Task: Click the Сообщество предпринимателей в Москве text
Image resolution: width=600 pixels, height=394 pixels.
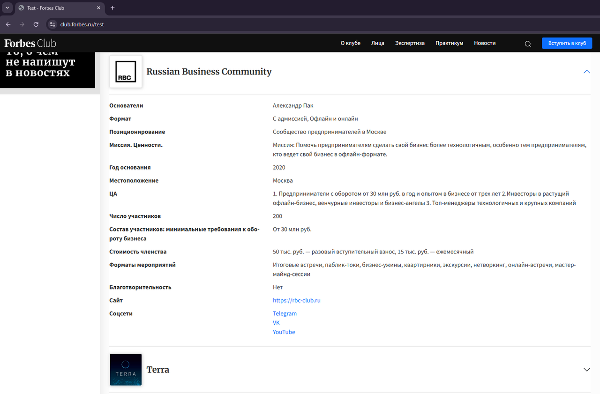Action: [330, 132]
